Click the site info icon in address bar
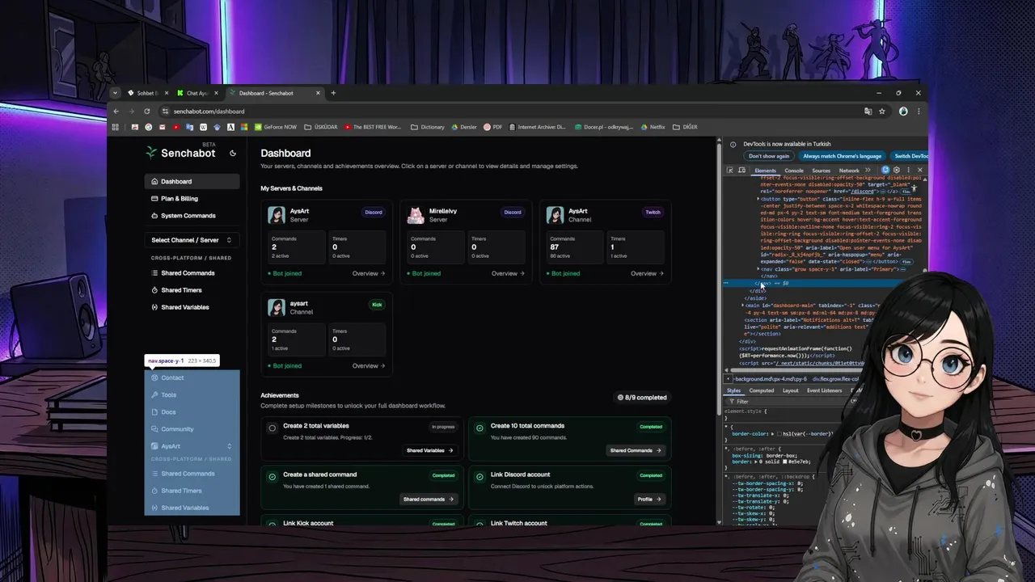1035x582 pixels. (165, 112)
